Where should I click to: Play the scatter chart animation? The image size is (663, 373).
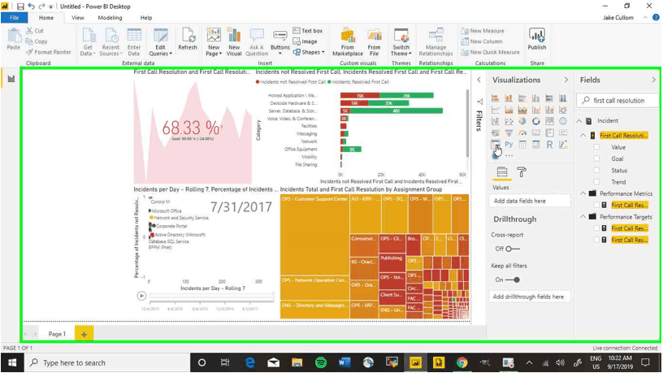point(141,296)
